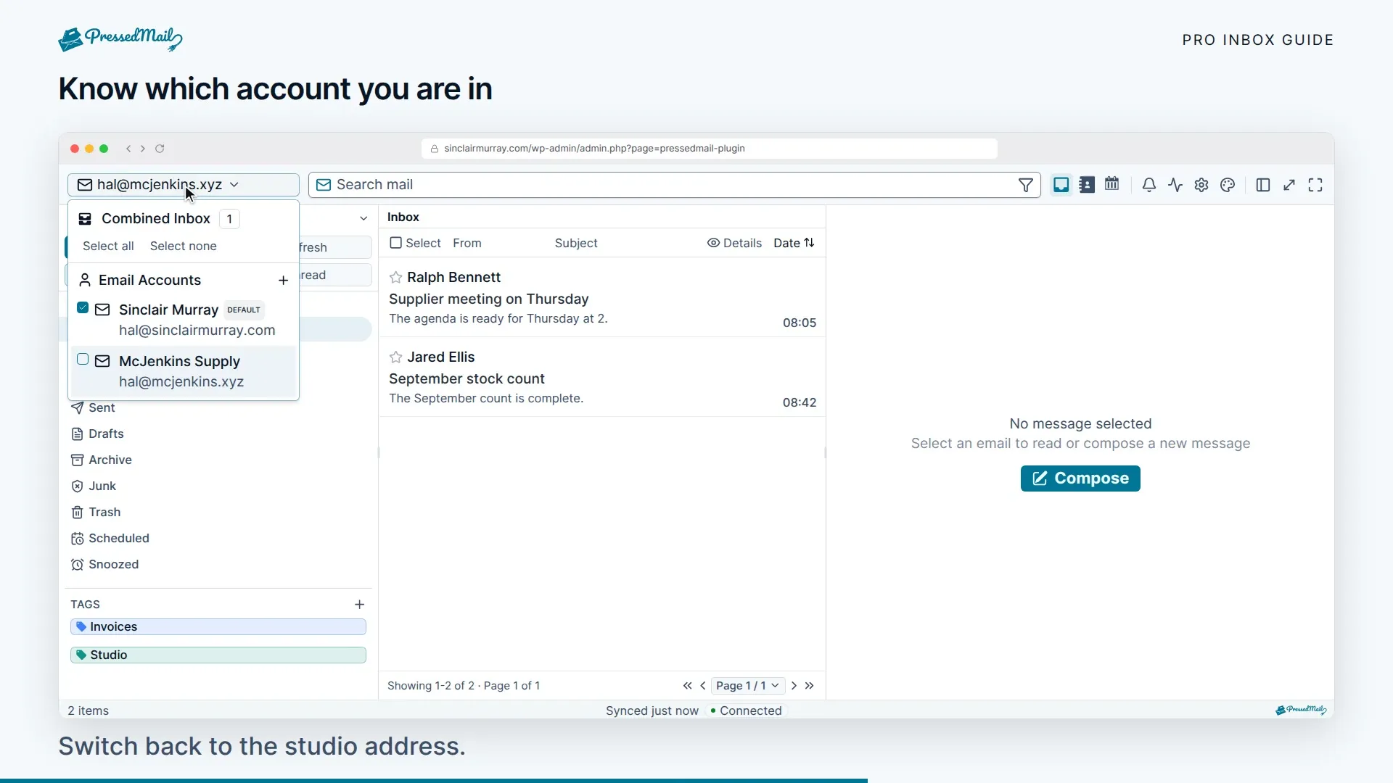Star the Ralph Bennett message
Screen dimensions: 1393x783
[395, 278]
